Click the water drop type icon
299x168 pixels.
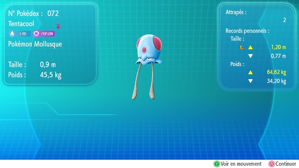pyautogui.click(x=12, y=34)
